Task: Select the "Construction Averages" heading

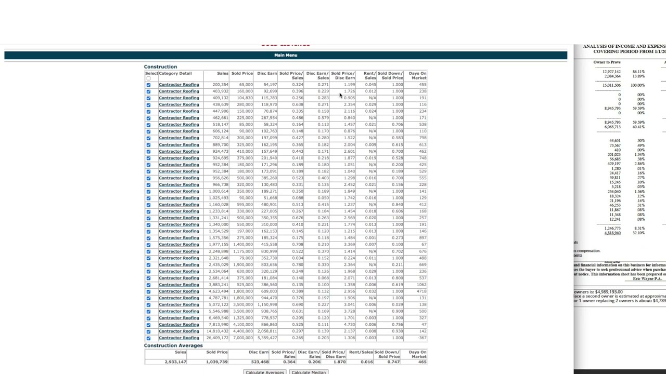Action: (x=173, y=345)
